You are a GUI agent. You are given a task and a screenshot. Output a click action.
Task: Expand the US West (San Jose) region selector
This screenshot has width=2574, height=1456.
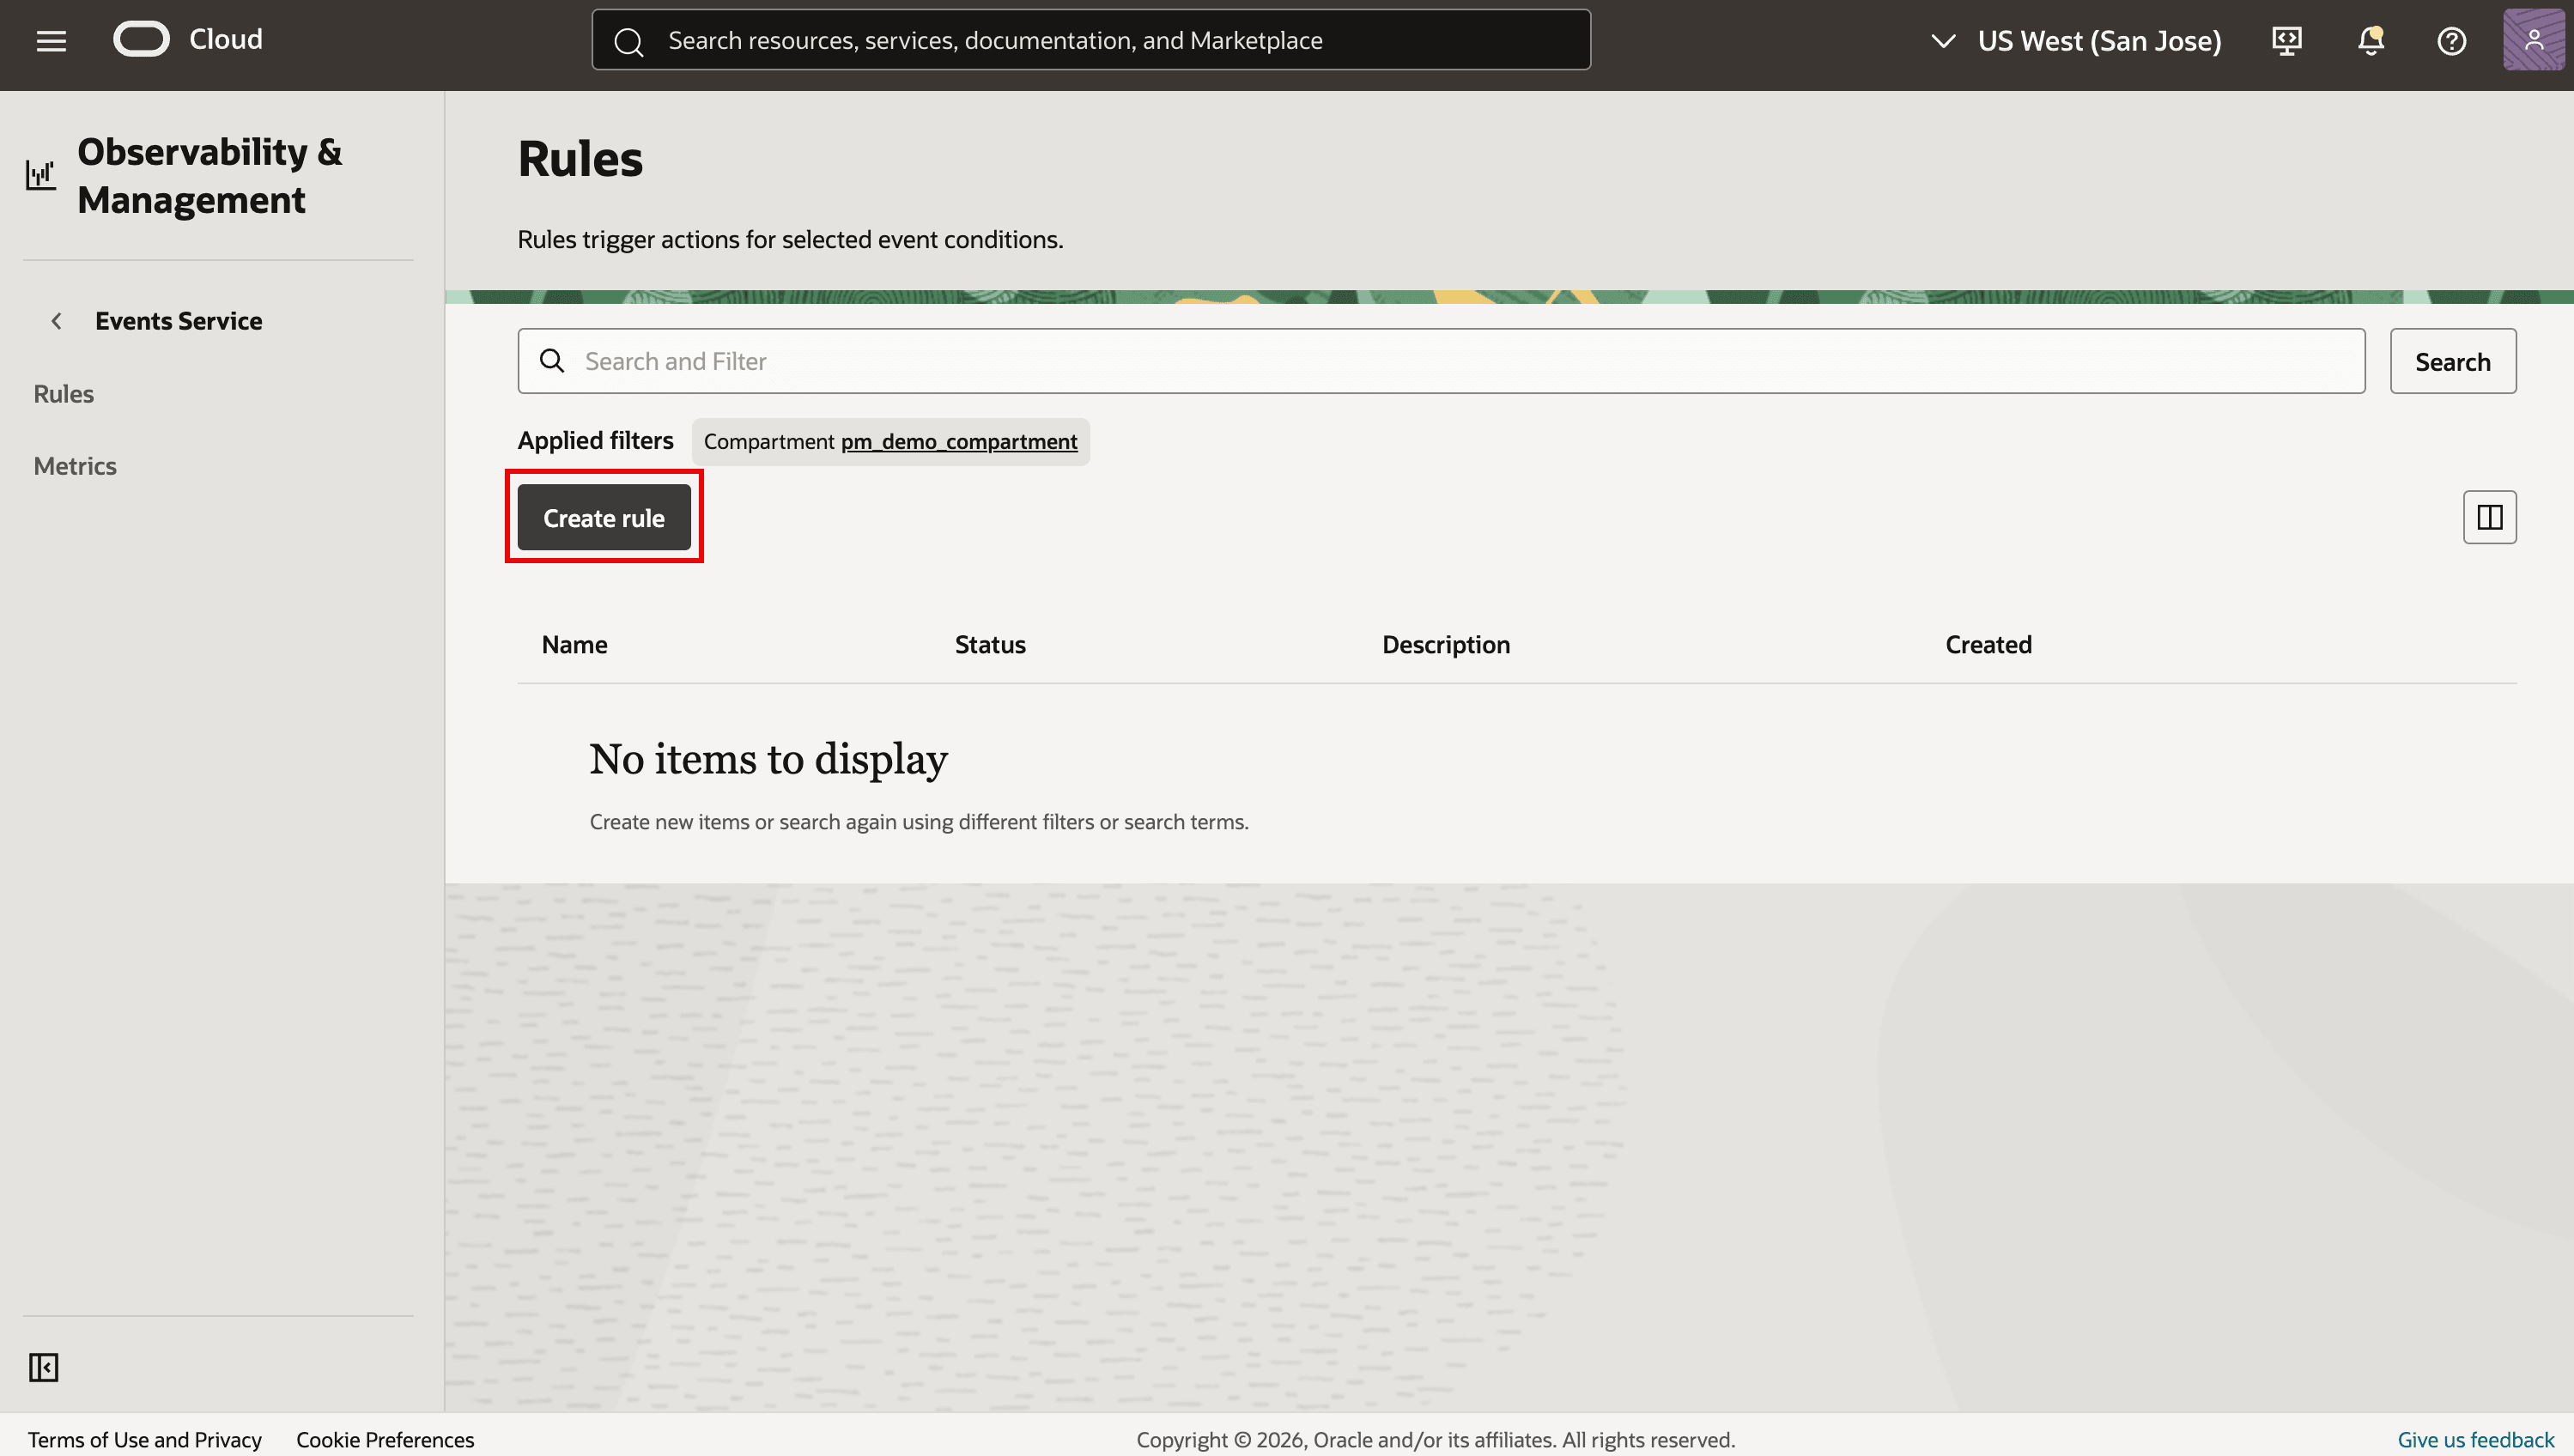pyautogui.click(x=2075, y=40)
